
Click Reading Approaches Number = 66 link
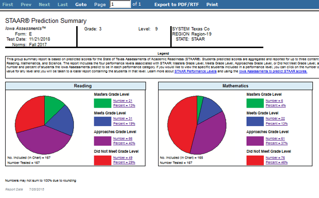point(123,139)
